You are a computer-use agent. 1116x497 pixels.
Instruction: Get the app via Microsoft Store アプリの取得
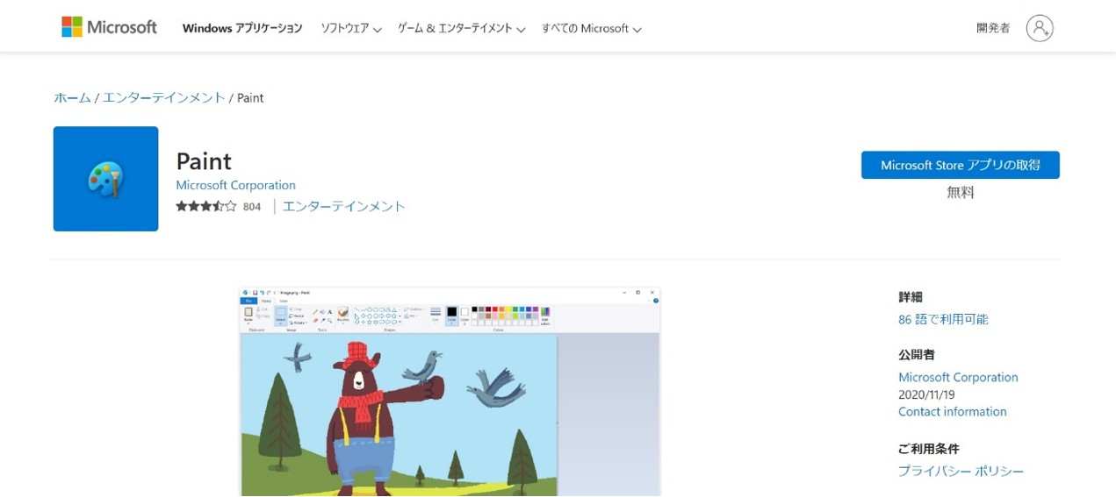pos(961,165)
